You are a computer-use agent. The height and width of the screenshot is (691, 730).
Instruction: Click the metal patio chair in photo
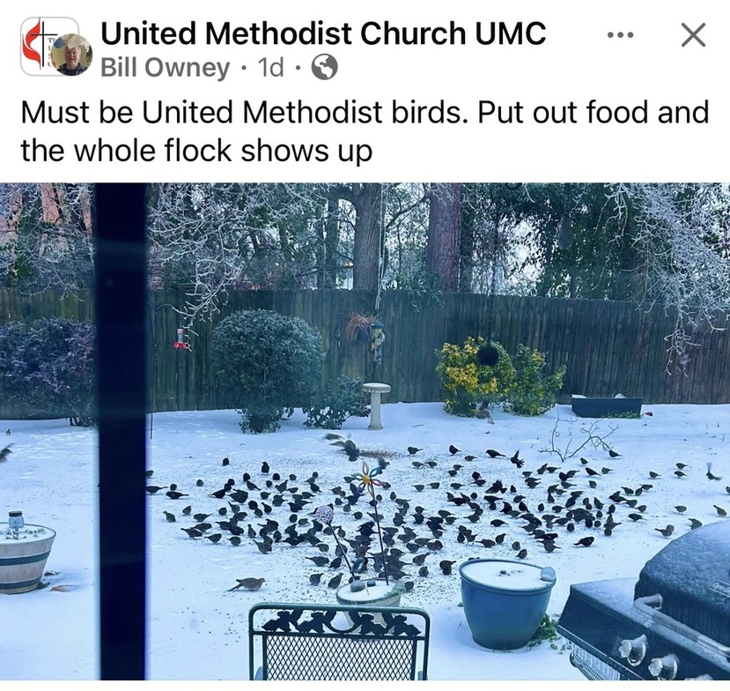tap(339, 643)
